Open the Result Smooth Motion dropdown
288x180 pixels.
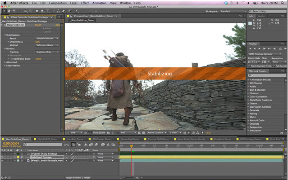[47, 39]
